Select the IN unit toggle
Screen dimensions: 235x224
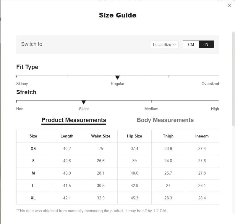[x=206, y=44]
